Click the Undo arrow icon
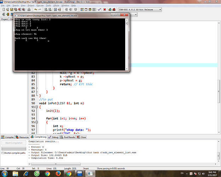The width and height of the screenshot is (221, 177). [x=36, y=10]
